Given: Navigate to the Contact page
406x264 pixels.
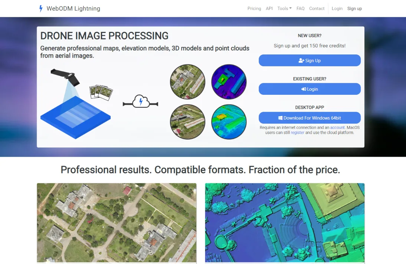Looking at the screenshot, I should pos(317,9).
